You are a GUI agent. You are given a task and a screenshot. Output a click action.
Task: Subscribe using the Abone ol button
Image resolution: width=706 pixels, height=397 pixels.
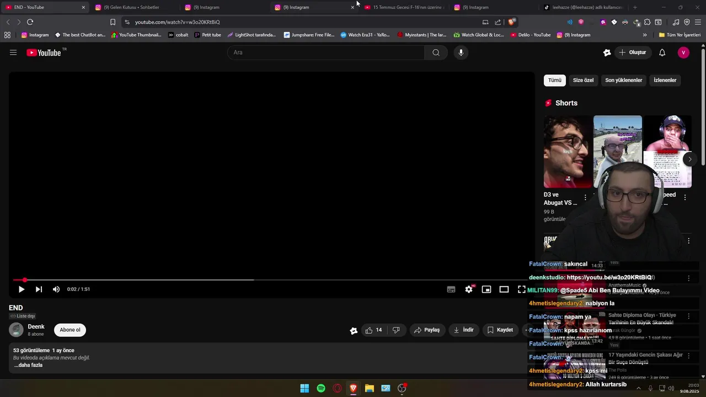click(70, 330)
